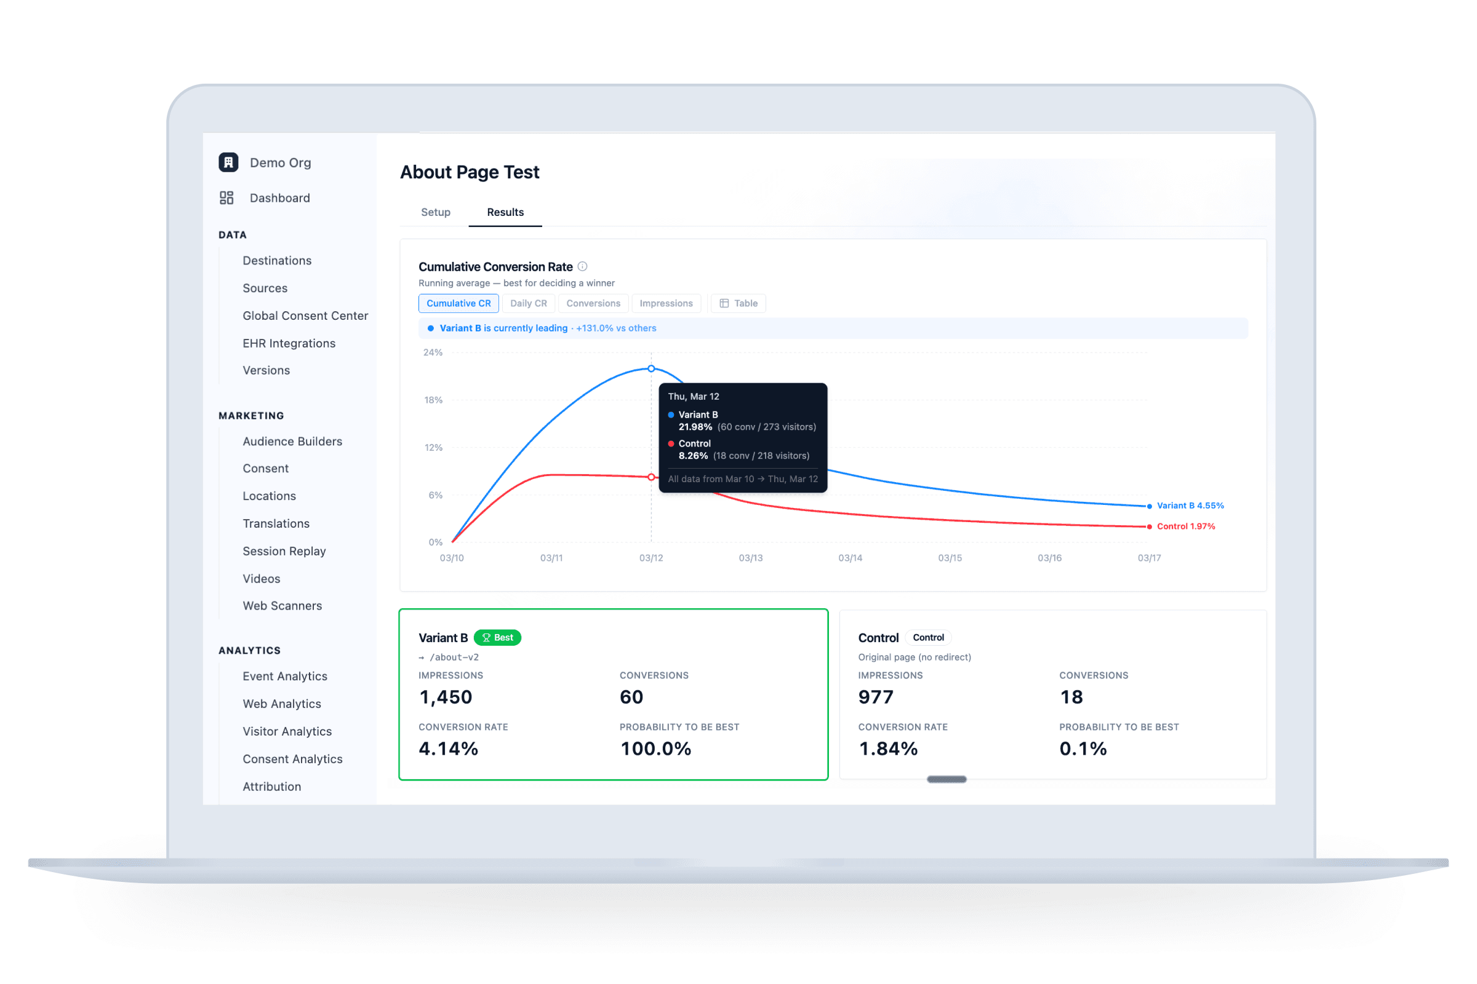Image resolution: width=1477 pixels, height=984 pixels.
Task: Click the Control pill badge
Action: click(928, 638)
